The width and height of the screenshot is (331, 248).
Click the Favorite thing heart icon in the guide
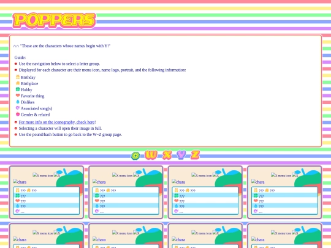pyautogui.click(x=18, y=96)
